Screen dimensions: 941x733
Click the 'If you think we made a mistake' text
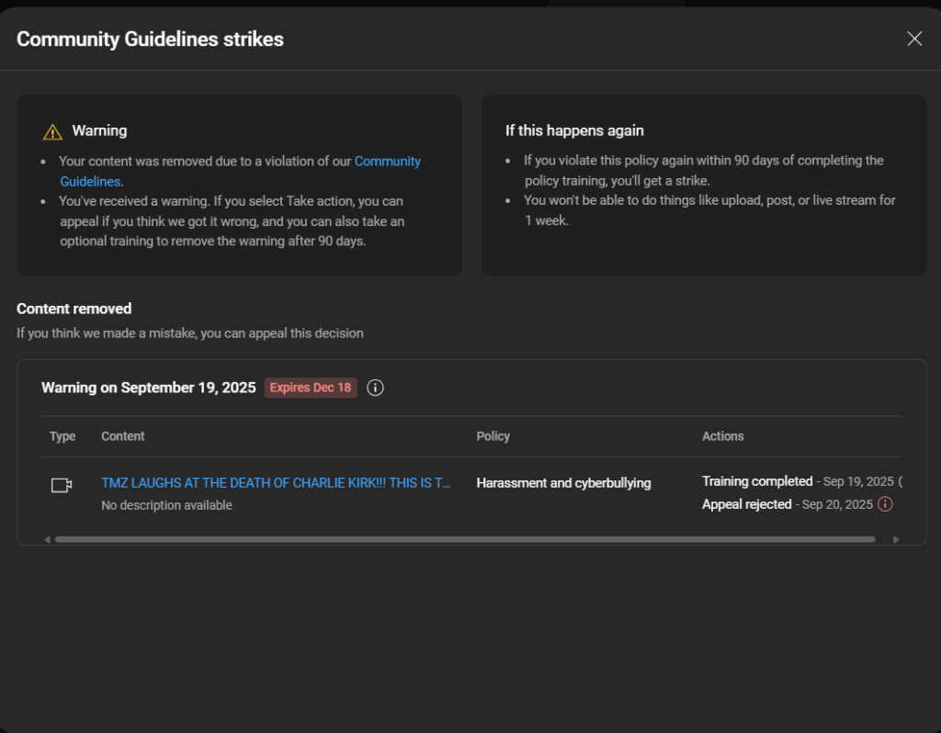tap(190, 333)
